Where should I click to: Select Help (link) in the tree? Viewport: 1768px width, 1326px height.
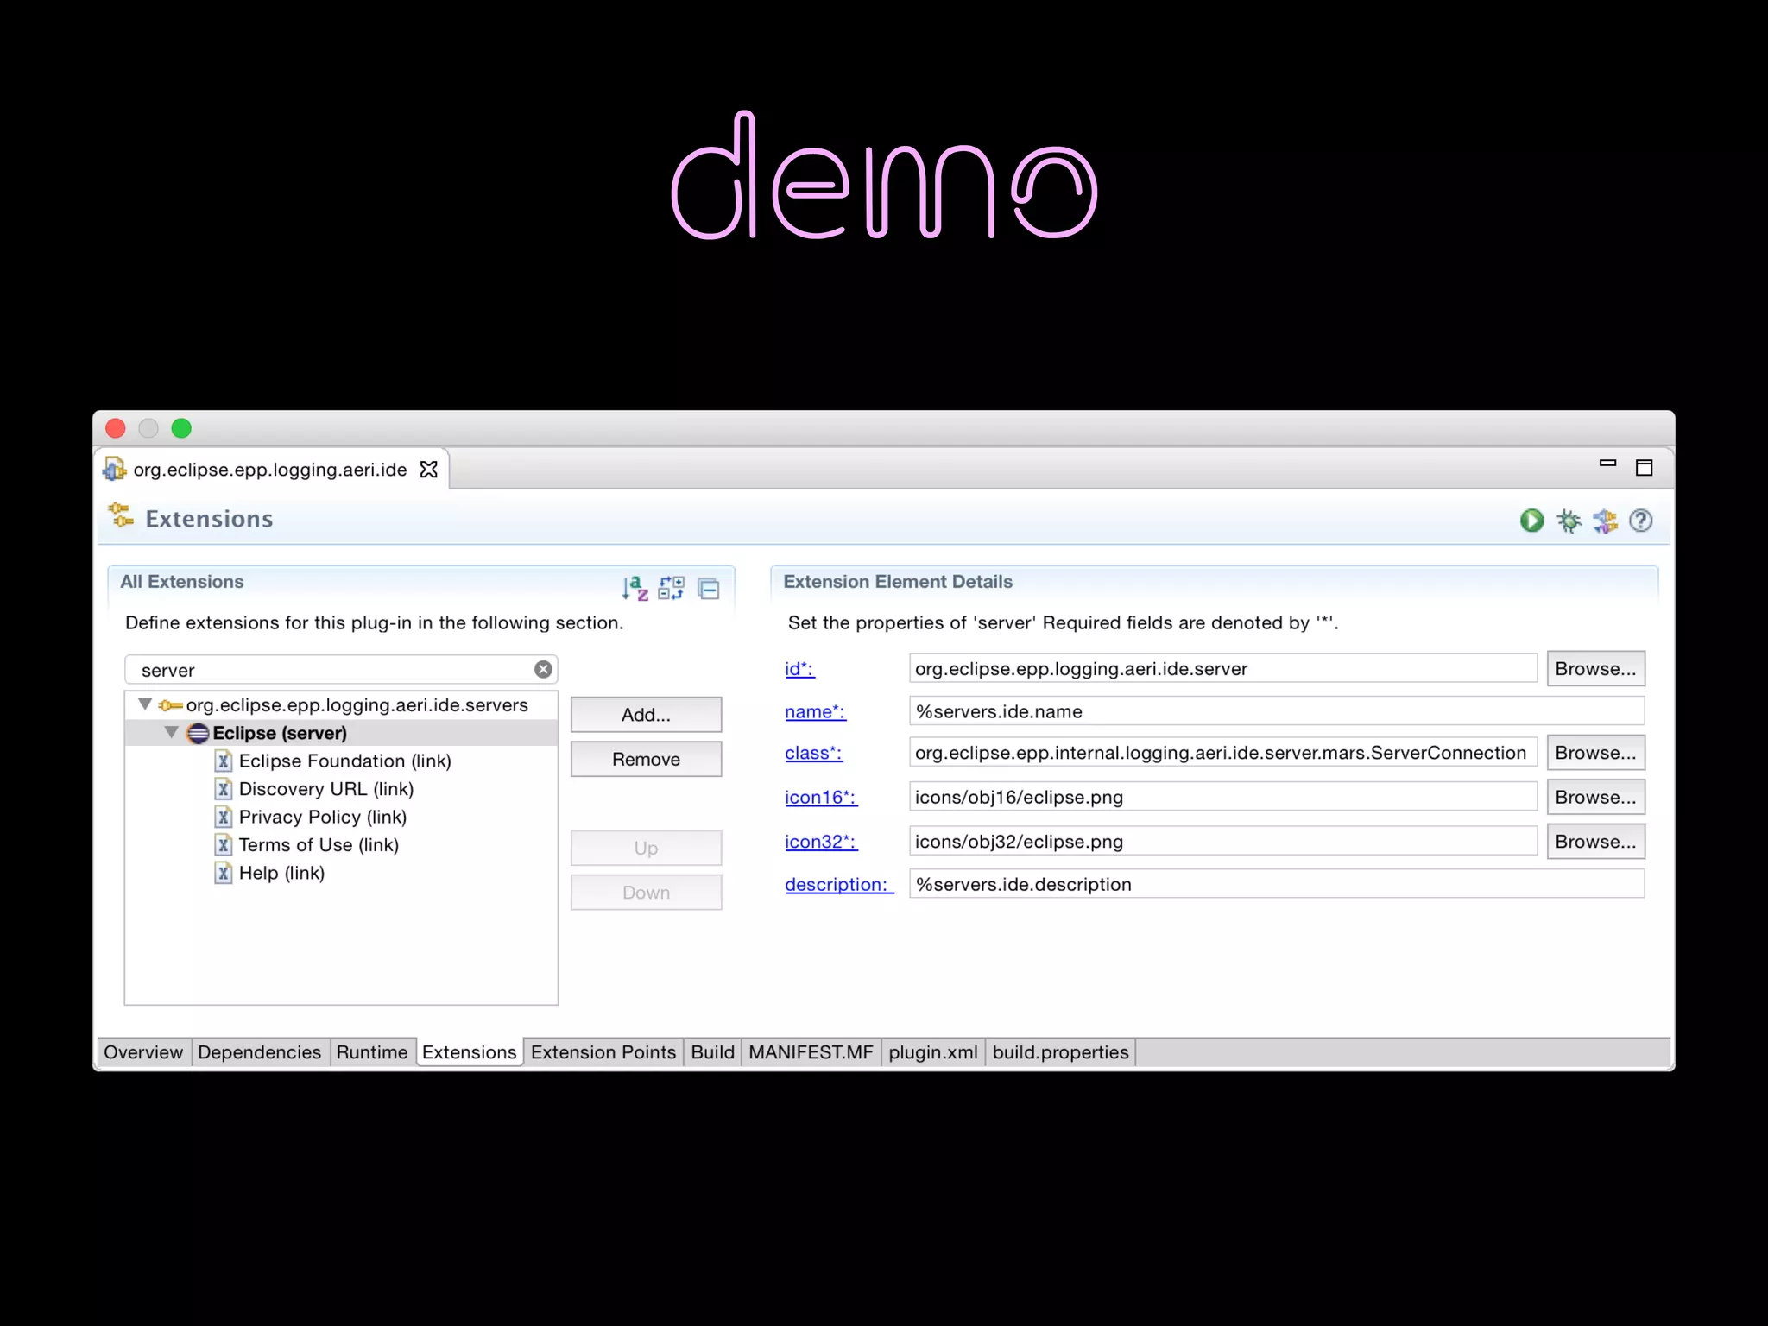click(281, 873)
